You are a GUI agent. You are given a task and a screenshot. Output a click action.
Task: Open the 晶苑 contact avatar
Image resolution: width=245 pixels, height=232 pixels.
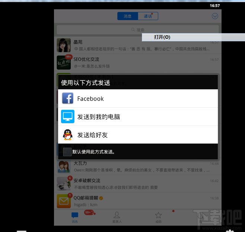(64, 45)
